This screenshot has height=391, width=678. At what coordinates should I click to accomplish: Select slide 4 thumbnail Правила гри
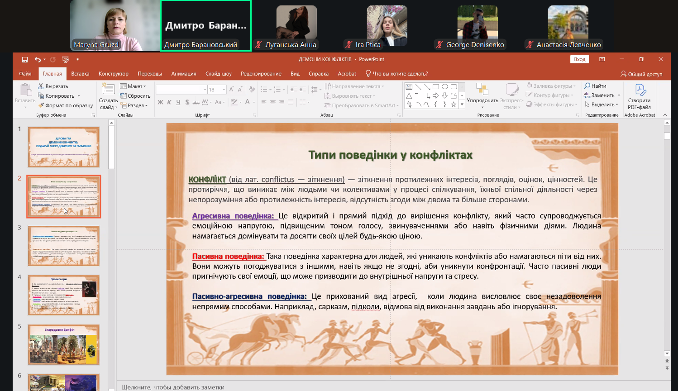[x=64, y=295]
